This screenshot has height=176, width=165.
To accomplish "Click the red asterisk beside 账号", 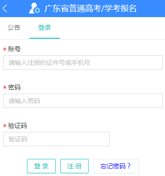I will (x=5, y=49).
